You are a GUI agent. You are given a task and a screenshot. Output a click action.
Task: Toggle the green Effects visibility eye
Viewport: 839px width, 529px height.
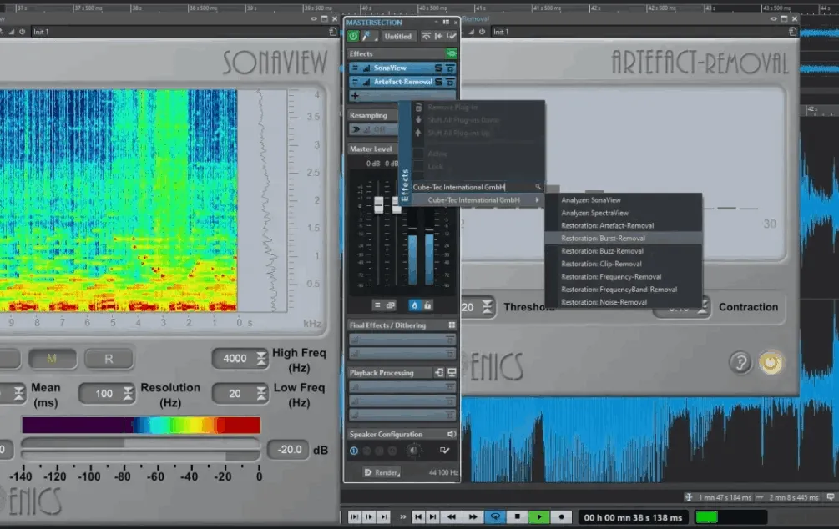coord(452,53)
